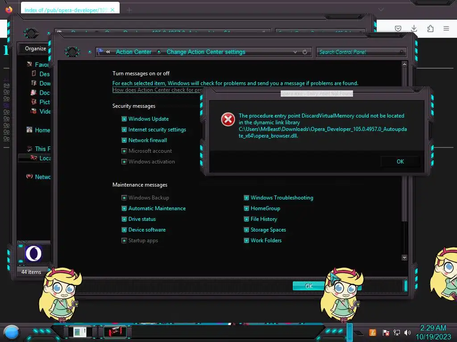This screenshot has width=457, height=342.
Task: Click Desktop icon in Explorer sidebar
Action: tap(34, 73)
